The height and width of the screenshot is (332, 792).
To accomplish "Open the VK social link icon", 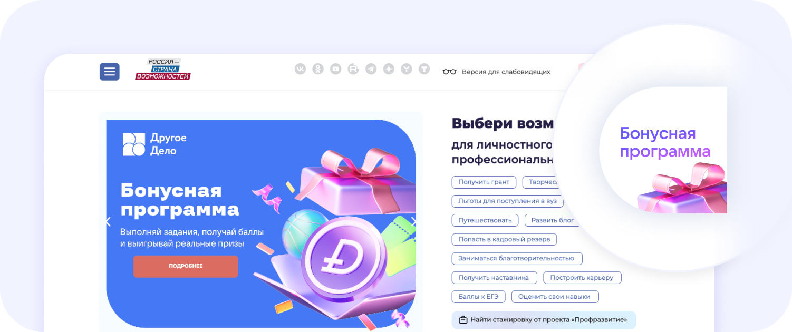I will click(300, 69).
